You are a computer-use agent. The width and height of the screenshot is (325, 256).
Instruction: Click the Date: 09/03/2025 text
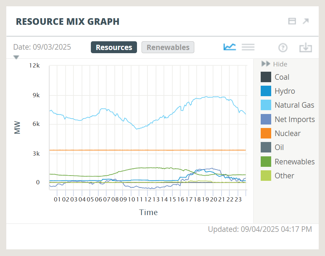42,47
